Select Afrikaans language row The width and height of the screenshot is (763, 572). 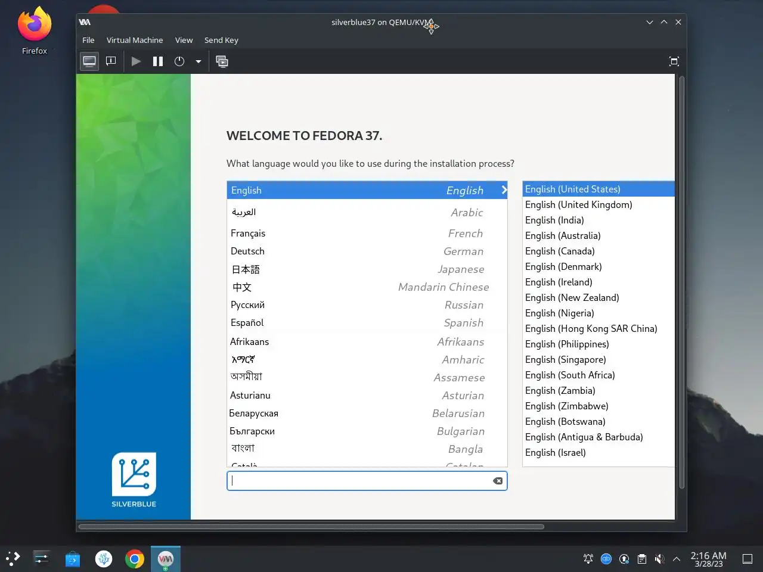[x=367, y=341]
